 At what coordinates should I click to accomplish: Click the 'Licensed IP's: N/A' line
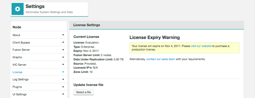tap(86, 68)
